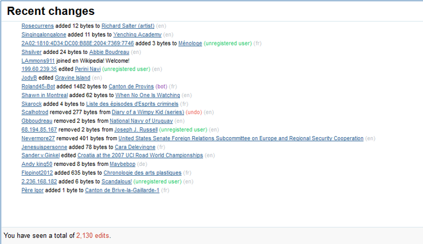Open the National Navy of Uruguay article
The width and height of the screenshot is (423, 244).
[x=141, y=121]
